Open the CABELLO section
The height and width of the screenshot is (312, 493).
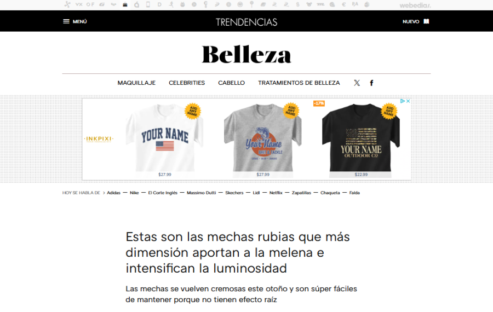point(231,83)
